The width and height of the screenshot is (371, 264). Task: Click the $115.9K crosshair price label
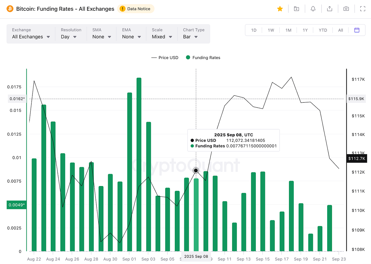[356, 99]
